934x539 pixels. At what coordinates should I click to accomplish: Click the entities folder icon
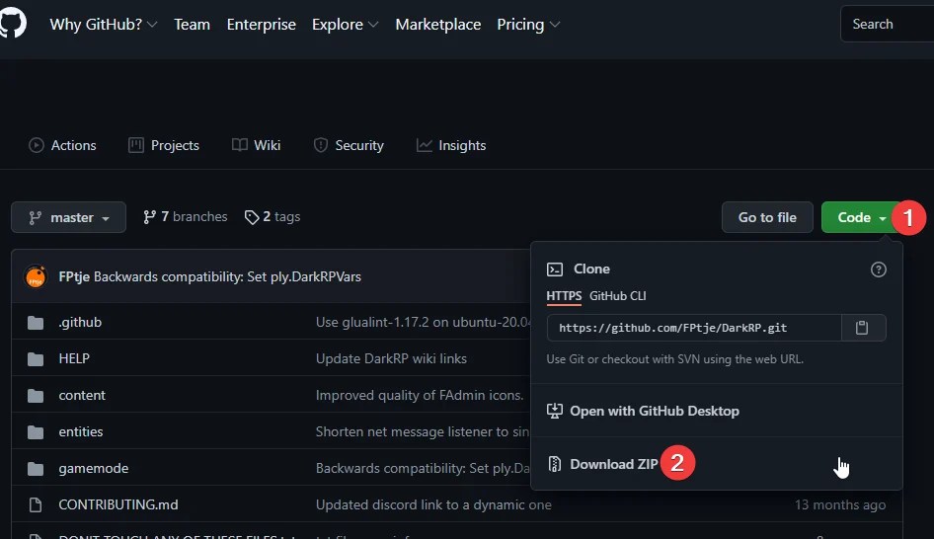(x=36, y=431)
